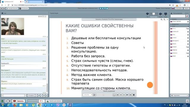Image resolution: width=190 pixels, height=107 pixels.
Task: Select user Ольга Савченко in users list
Action: click(179, 21)
